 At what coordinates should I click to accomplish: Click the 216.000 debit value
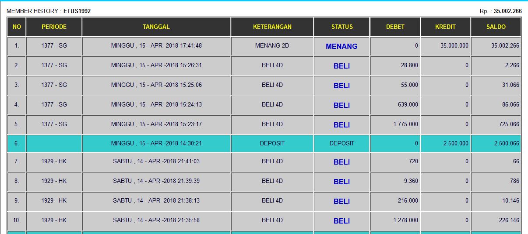tap(408, 201)
